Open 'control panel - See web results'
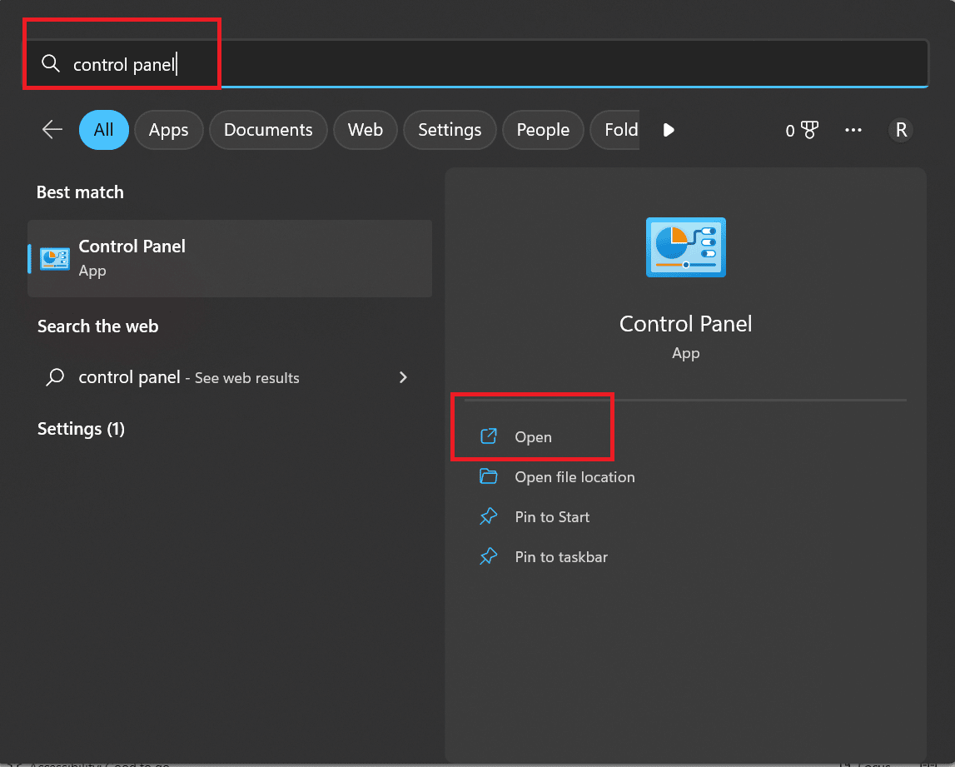 pyautogui.click(x=230, y=377)
